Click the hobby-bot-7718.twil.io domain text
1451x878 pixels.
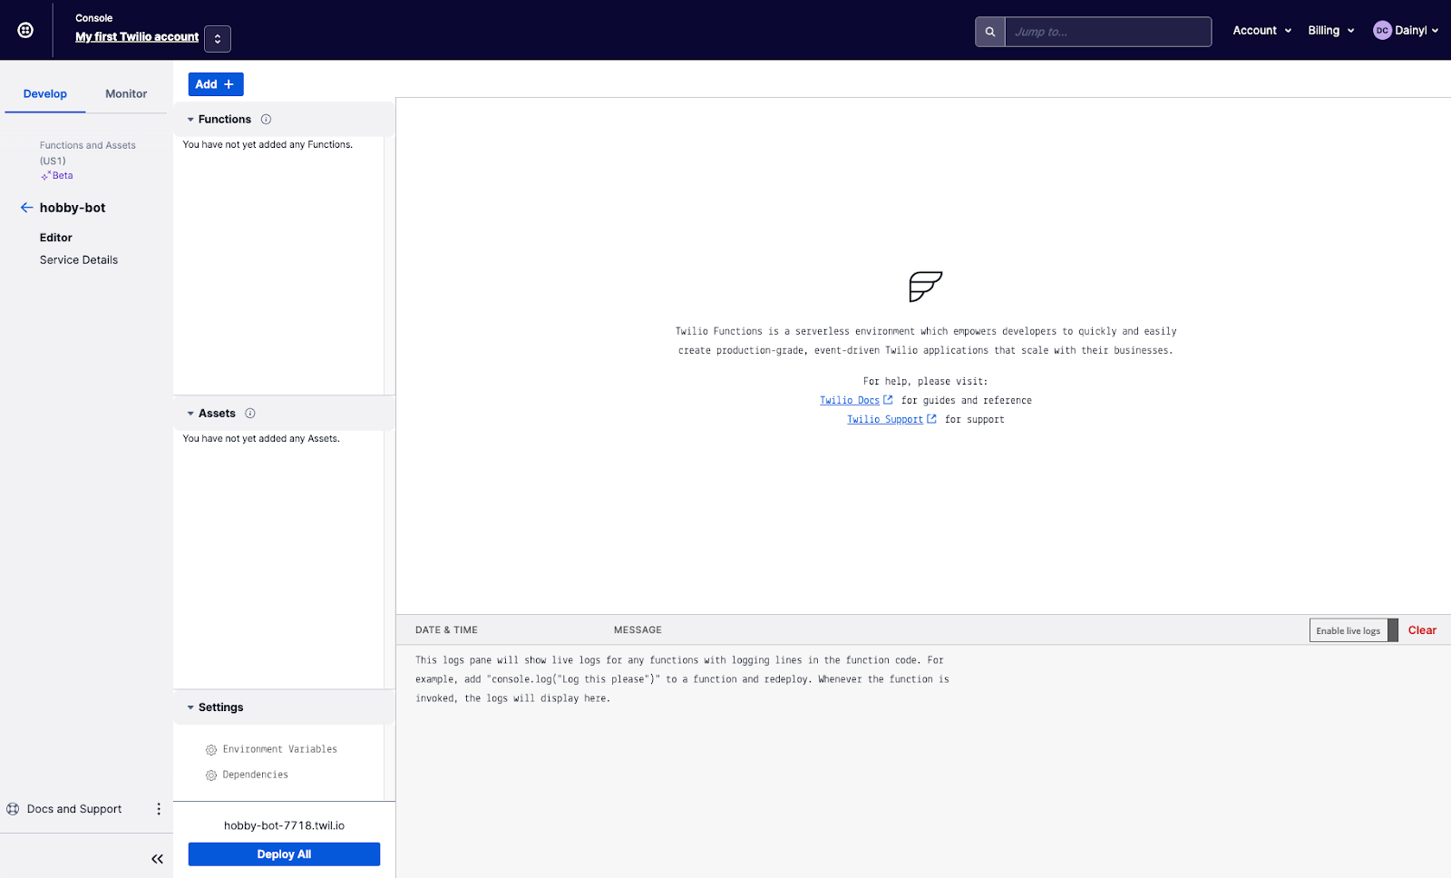(x=284, y=826)
